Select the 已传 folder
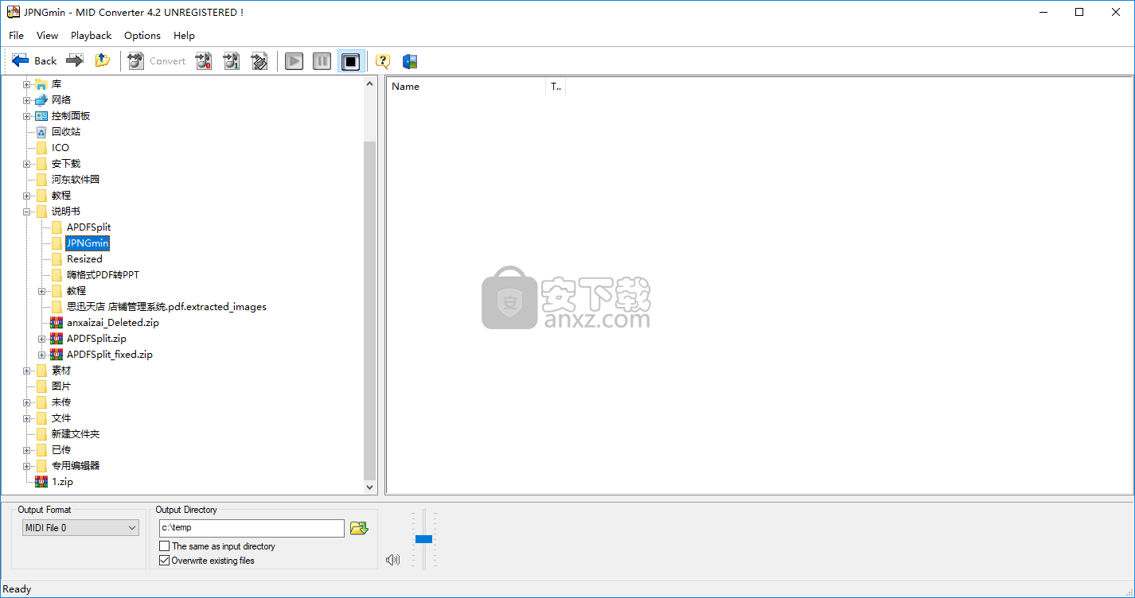Viewport: 1135px width, 598px height. (61, 450)
